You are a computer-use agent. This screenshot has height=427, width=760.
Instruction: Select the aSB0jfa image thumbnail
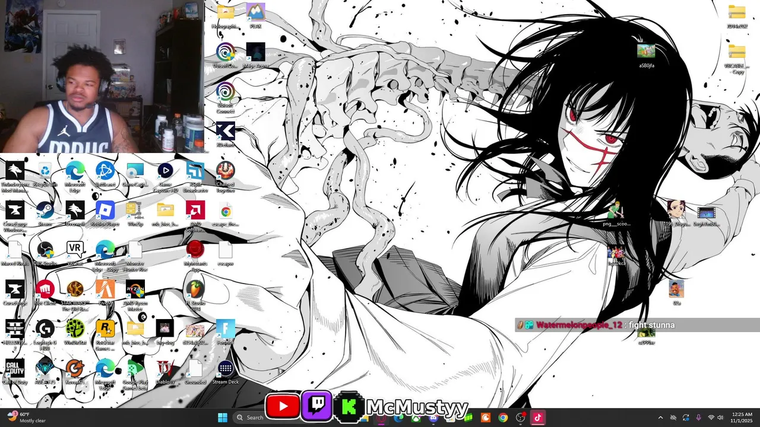[x=646, y=56]
